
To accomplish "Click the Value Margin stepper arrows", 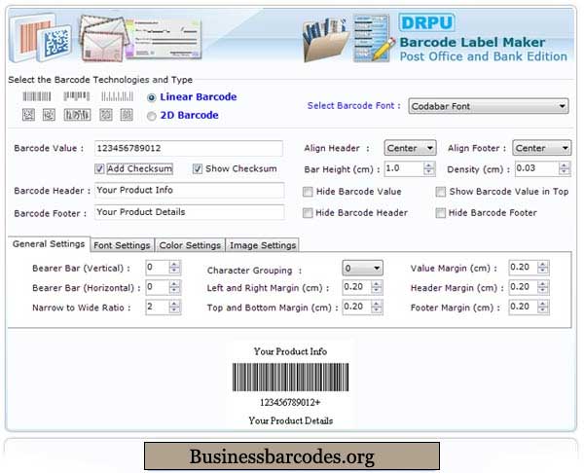I will 543,268.
